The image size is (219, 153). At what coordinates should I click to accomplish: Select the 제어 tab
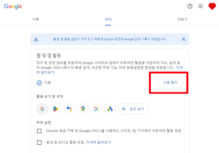pyautogui.click(x=108, y=19)
